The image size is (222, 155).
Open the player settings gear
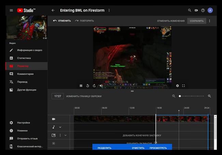click(177, 86)
